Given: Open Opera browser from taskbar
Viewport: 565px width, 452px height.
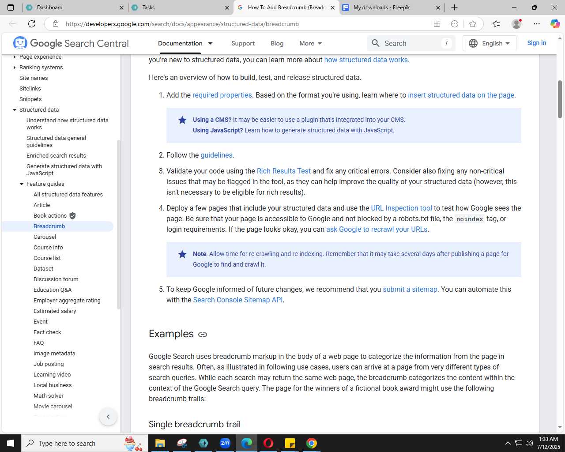Looking at the screenshot, I should (268, 443).
